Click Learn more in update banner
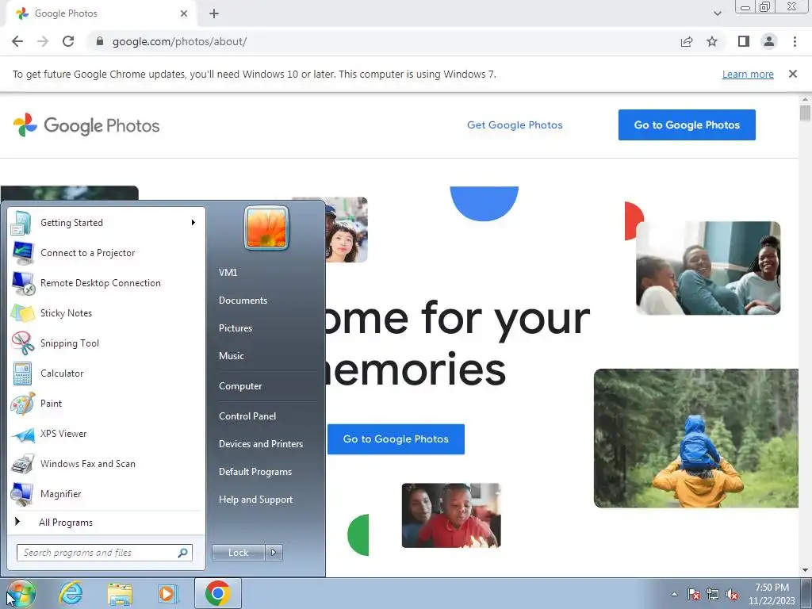This screenshot has height=609, width=812. coord(748,74)
